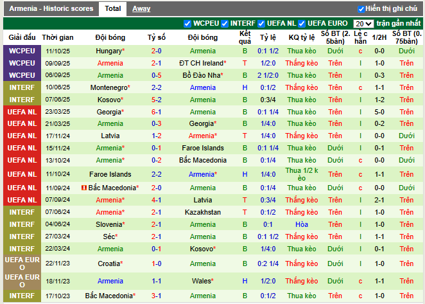Open the recent matches count dropdown showing 20
Screen dimensions: 425x304
(x=363, y=24)
